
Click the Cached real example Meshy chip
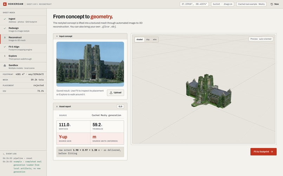click(x=251, y=4)
